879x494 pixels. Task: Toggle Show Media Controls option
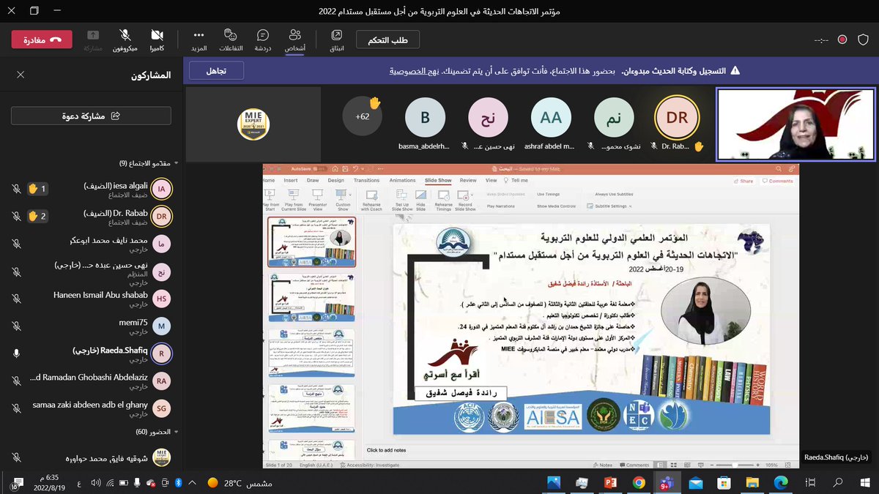point(556,206)
